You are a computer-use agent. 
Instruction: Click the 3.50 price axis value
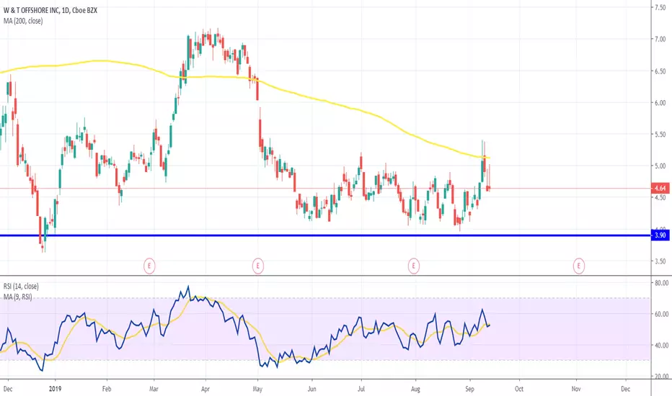[660, 261]
